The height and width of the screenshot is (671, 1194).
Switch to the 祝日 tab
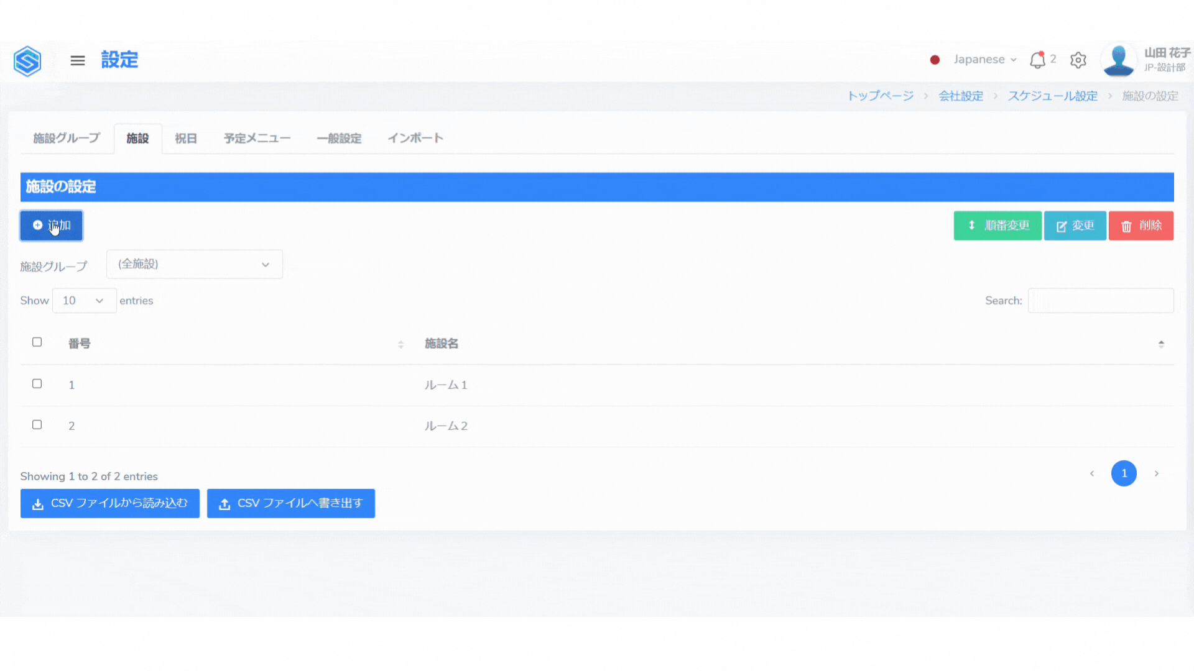185,139
